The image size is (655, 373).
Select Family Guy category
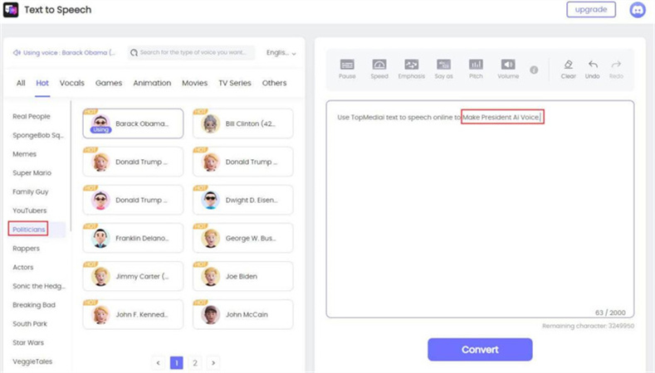pos(31,192)
